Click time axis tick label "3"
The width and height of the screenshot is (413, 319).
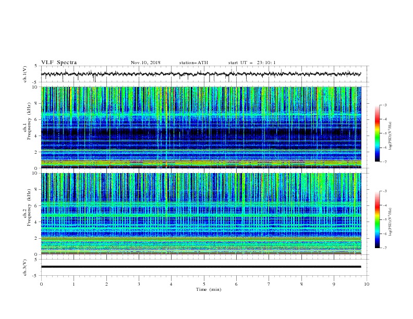pyautogui.click(x=139, y=284)
